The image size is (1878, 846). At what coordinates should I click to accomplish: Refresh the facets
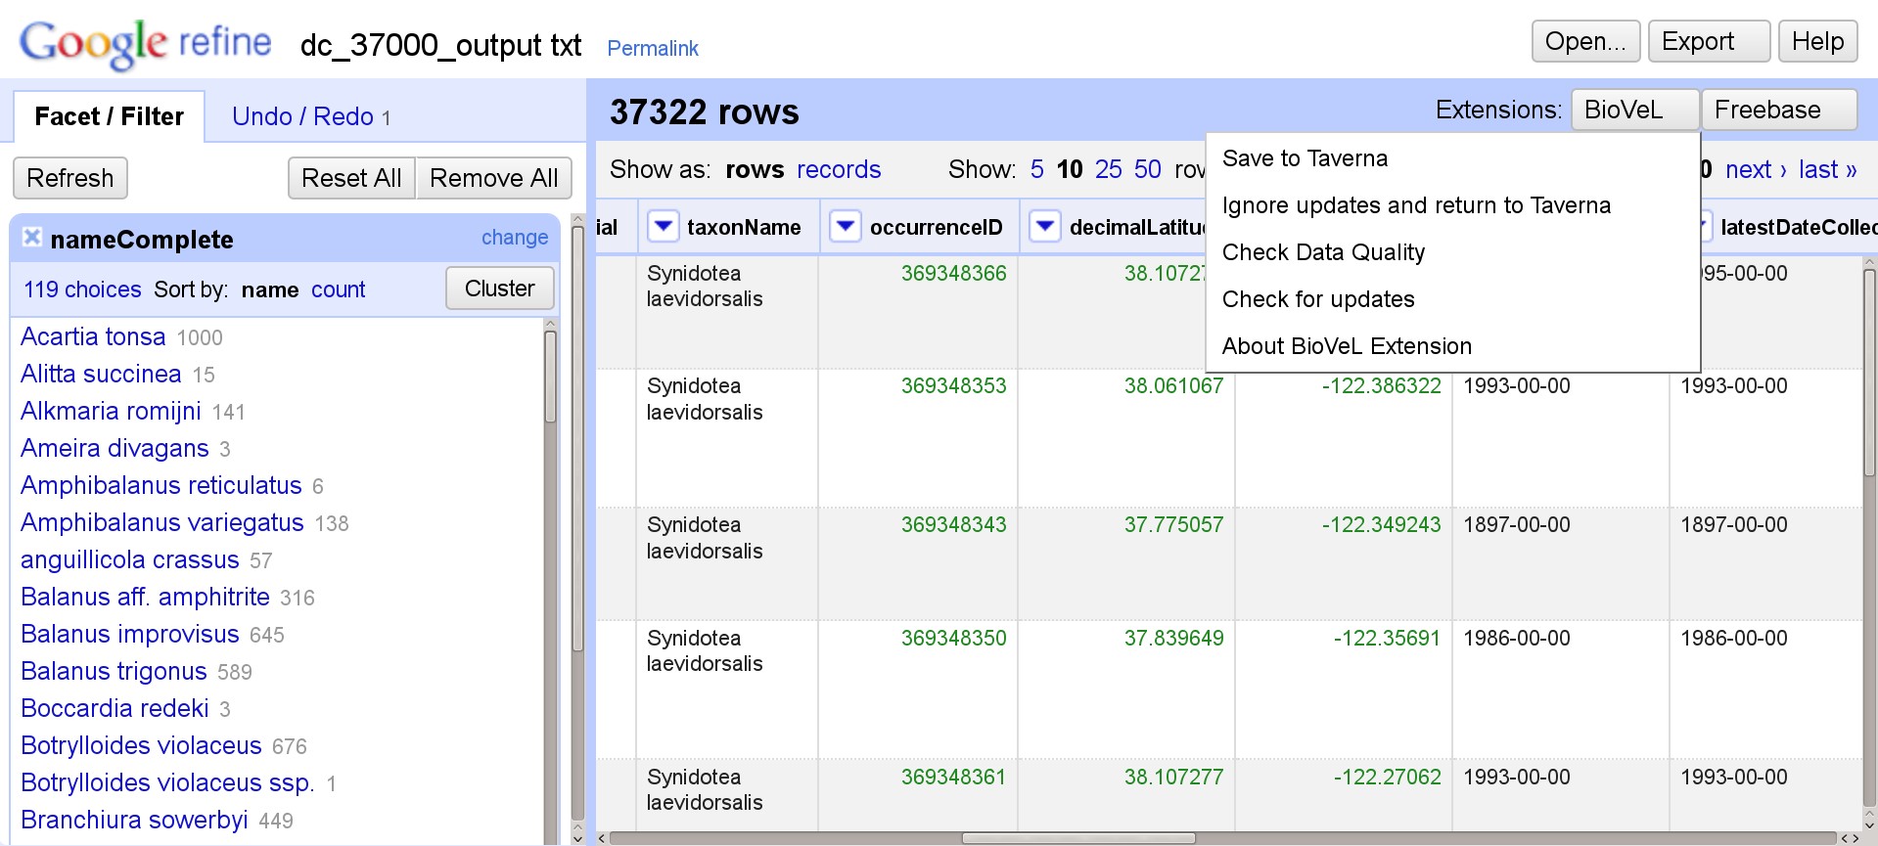(x=70, y=178)
